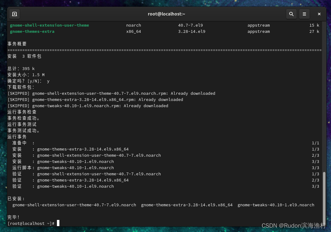The height and width of the screenshot is (232, 331).
Task: Click the magnifier icon in the header bar
Action: (291, 14)
